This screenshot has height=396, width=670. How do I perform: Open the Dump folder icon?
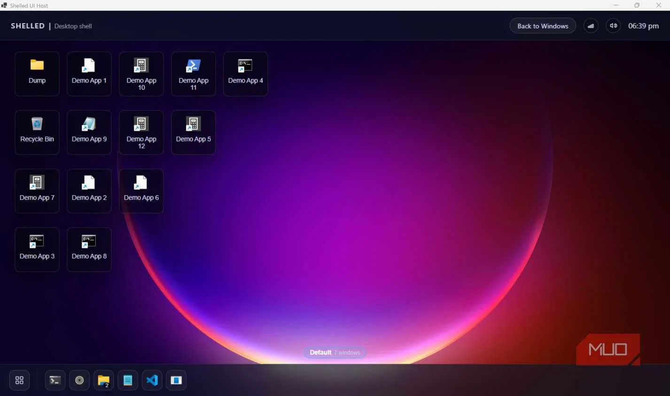37,74
